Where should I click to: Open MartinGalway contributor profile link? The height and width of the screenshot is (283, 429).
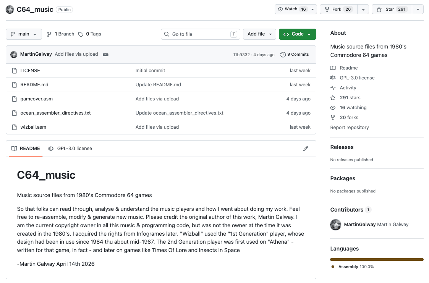(x=359, y=225)
